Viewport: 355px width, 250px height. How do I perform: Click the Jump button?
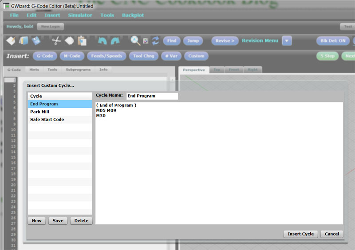[193, 41]
